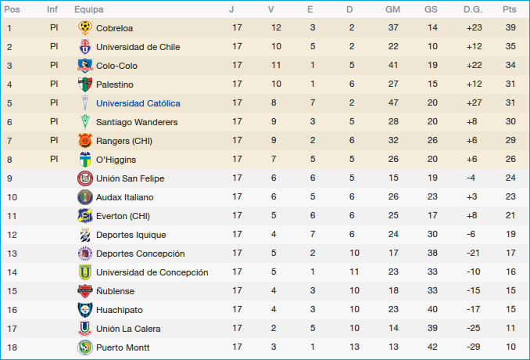This screenshot has width=530, height=360.
Task: Open the Unión San Felipe team page
Action: pos(131,178)
